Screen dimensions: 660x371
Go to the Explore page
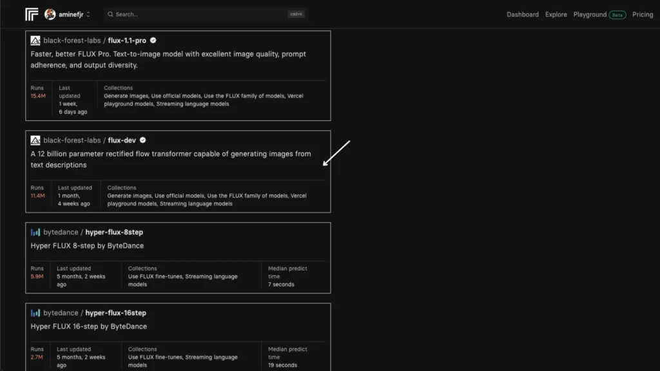pyautogui.click(x=556, y=14)
